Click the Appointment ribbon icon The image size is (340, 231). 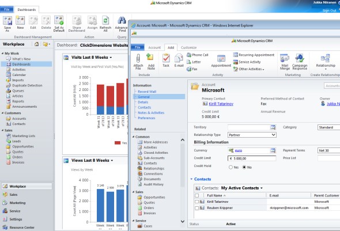(221, 59)
